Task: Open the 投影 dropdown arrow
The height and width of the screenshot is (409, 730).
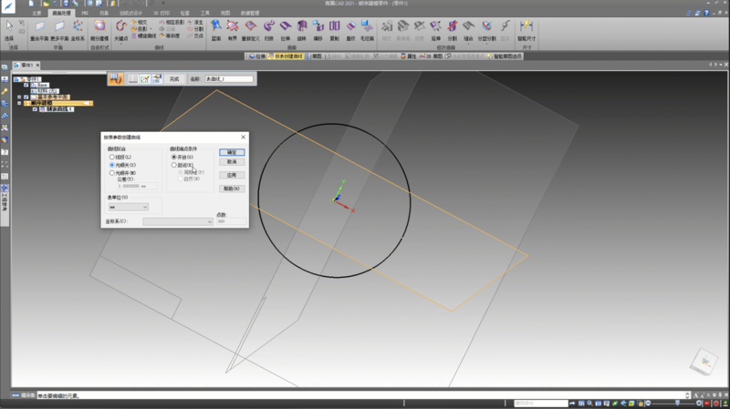Action: [151, 29]
